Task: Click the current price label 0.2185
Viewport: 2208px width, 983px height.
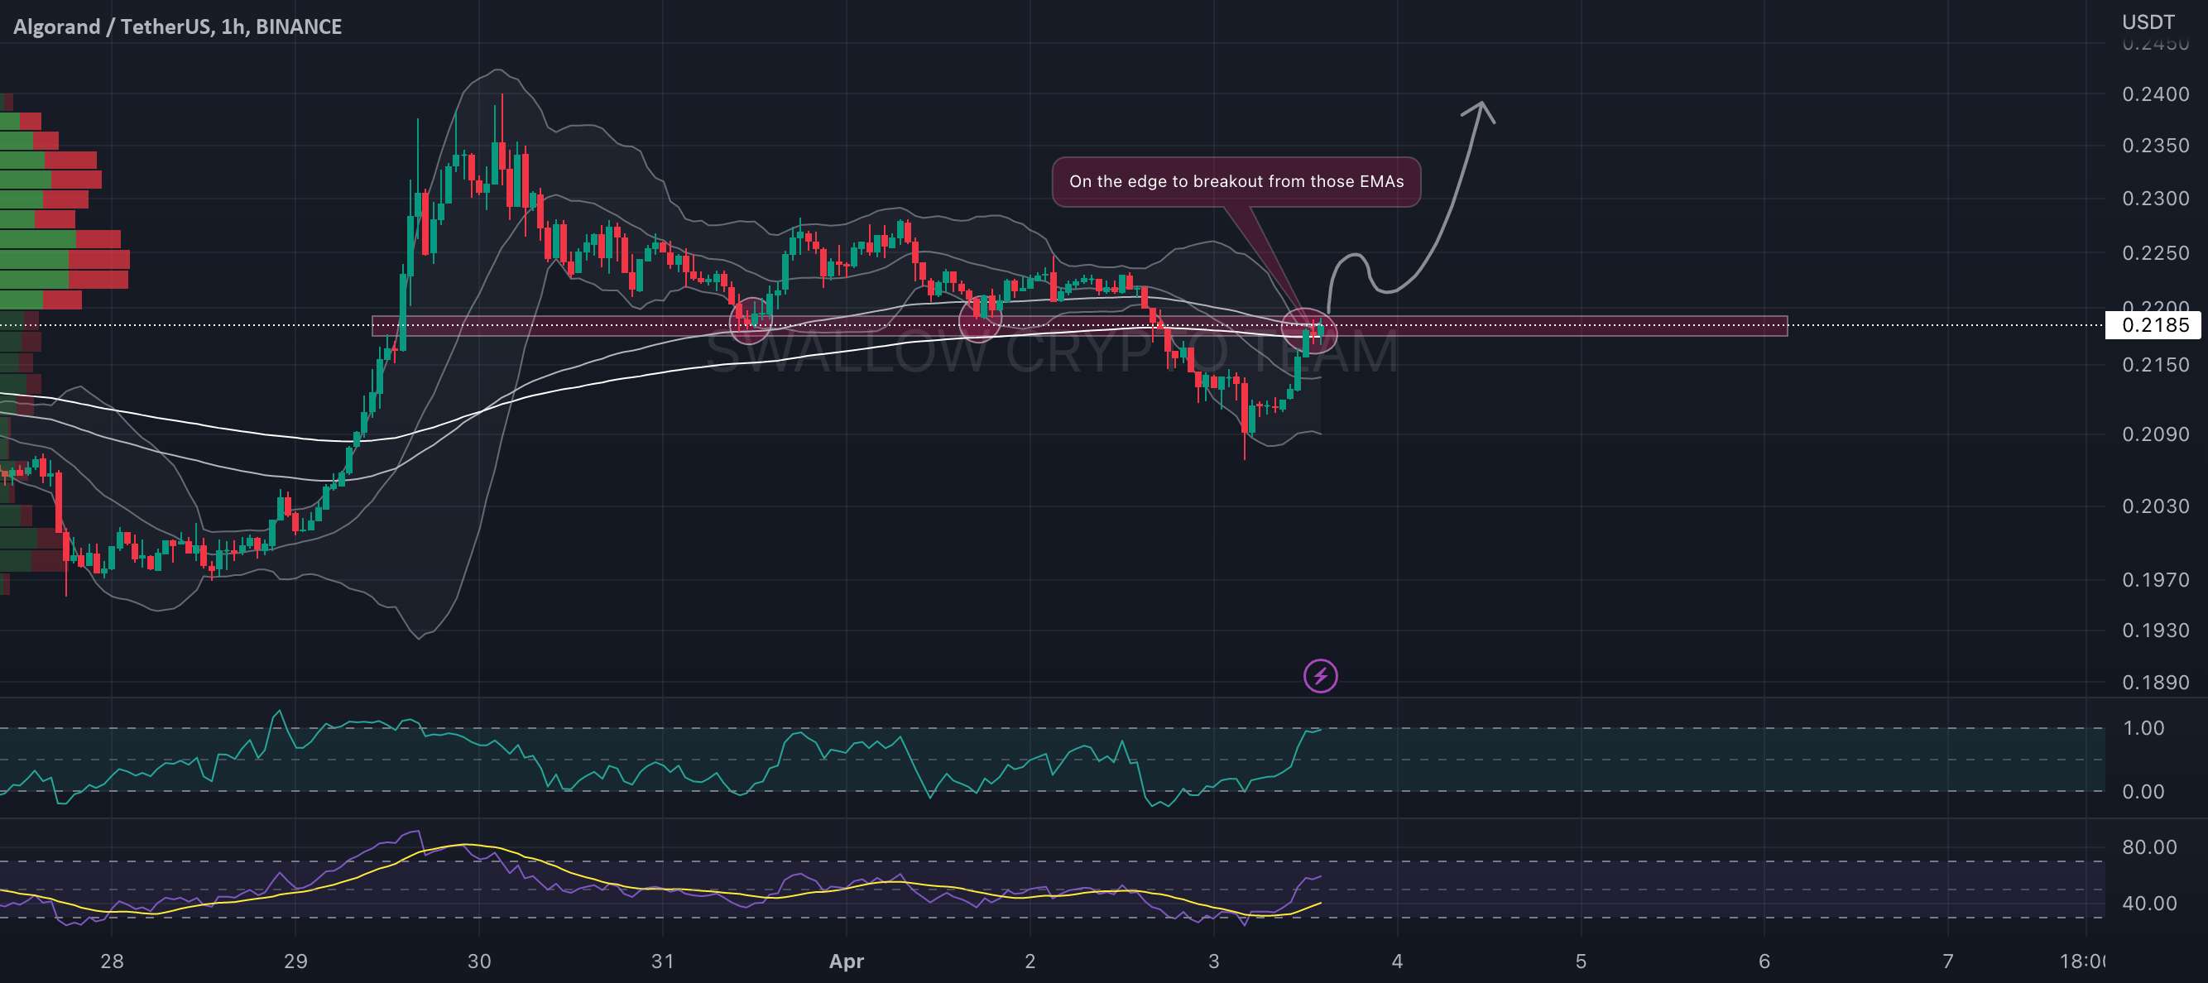Action: [2153, 326]
